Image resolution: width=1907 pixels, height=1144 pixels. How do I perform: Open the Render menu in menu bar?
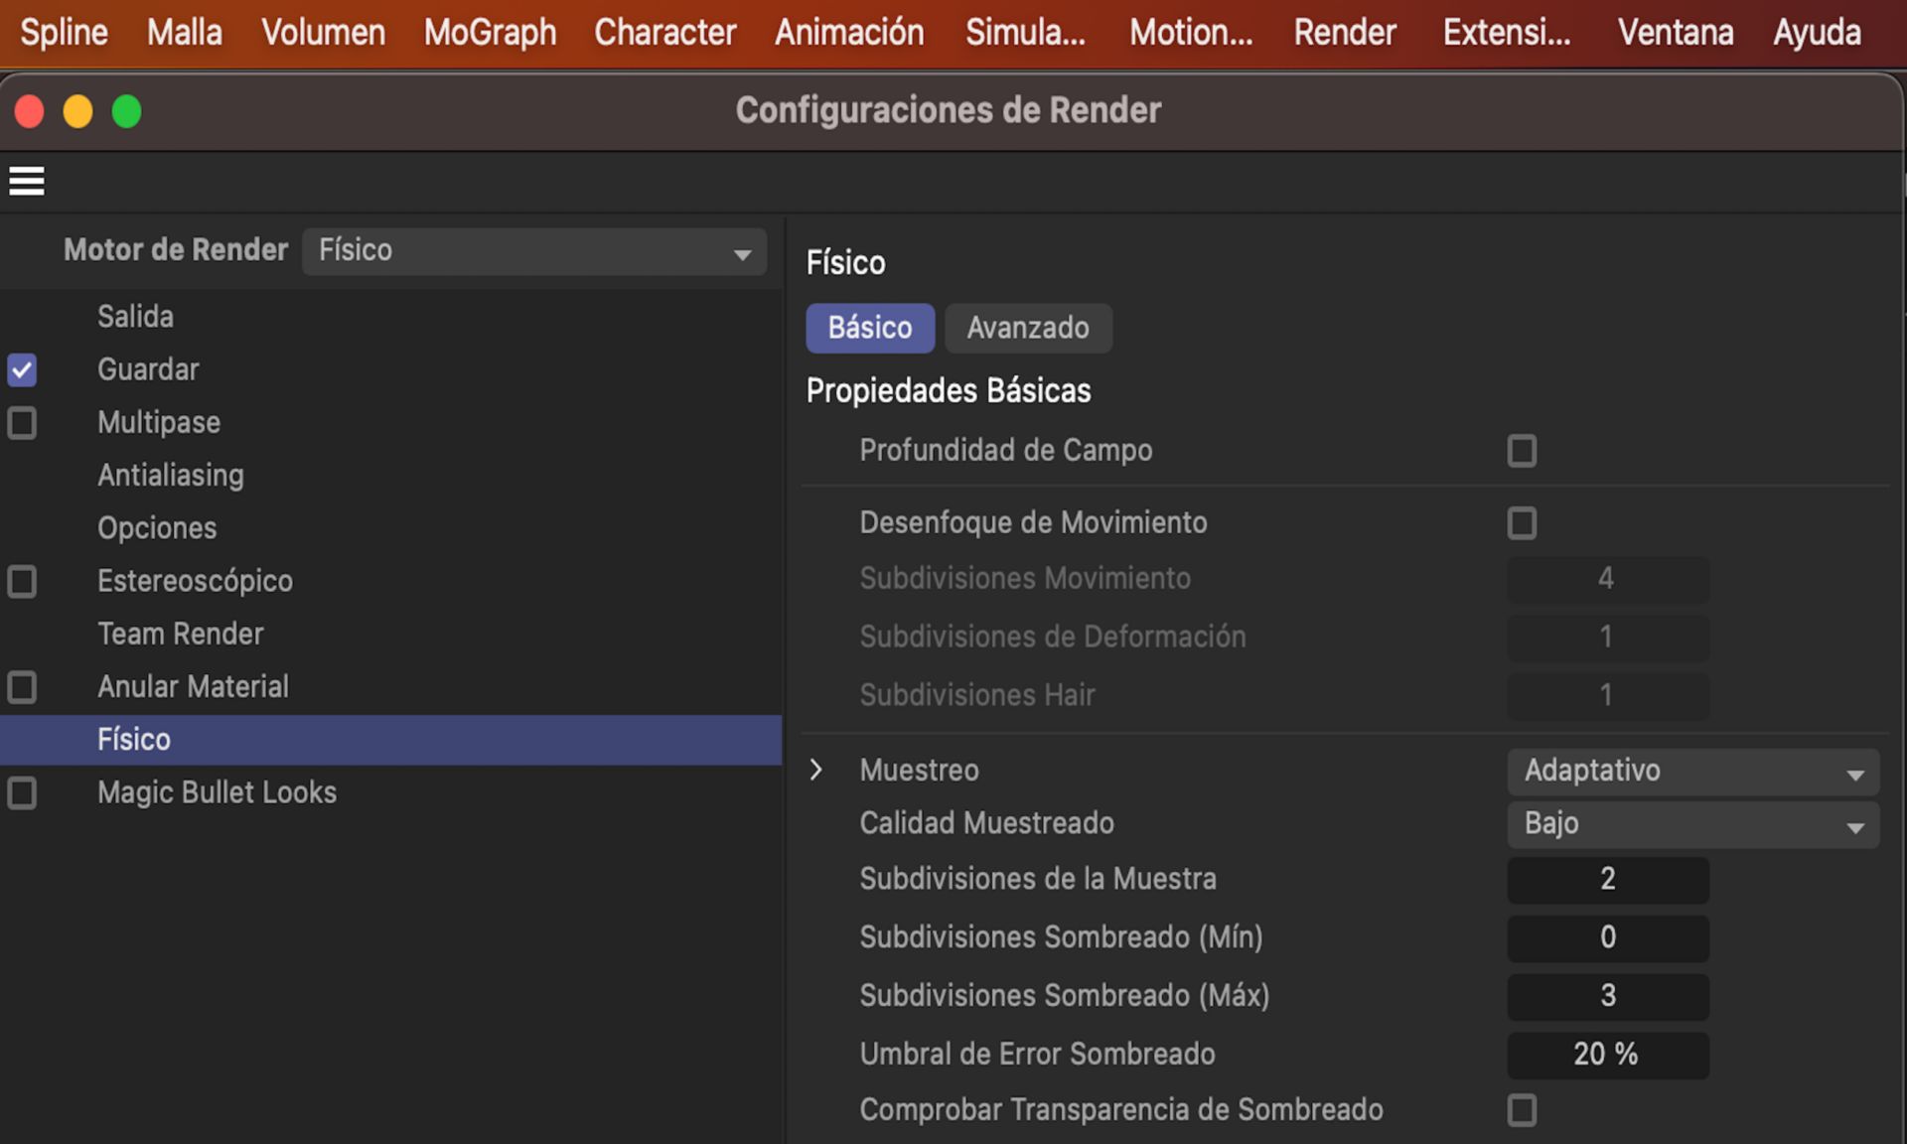coord(1344,33)
